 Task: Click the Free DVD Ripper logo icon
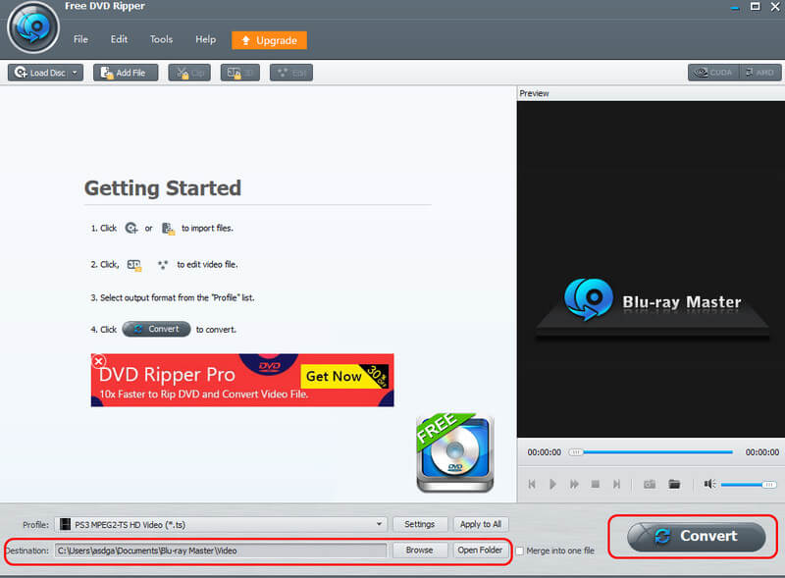pyautogui.click(x=33, y=27)
